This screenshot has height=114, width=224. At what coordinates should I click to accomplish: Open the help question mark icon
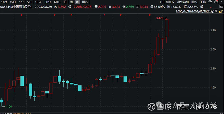[x=216, y=2]
